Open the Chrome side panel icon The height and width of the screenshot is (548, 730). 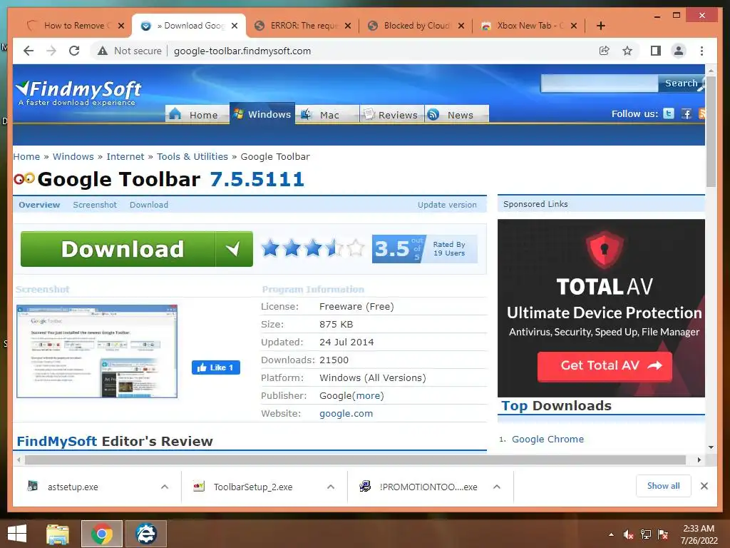656,51
